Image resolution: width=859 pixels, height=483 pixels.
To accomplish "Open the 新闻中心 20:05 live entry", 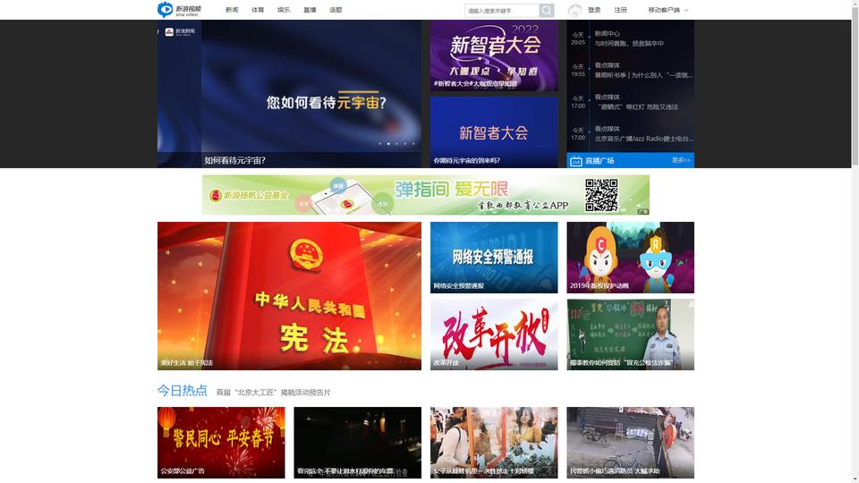I will coord(630,38).
